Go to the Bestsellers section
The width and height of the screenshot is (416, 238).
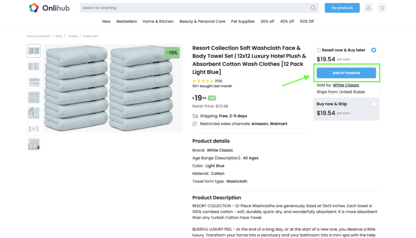126,22
